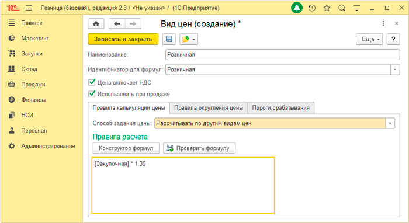
Task: Click the Закупки cart icon
Action: (12, 53)
